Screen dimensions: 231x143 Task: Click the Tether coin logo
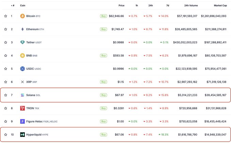22,42
